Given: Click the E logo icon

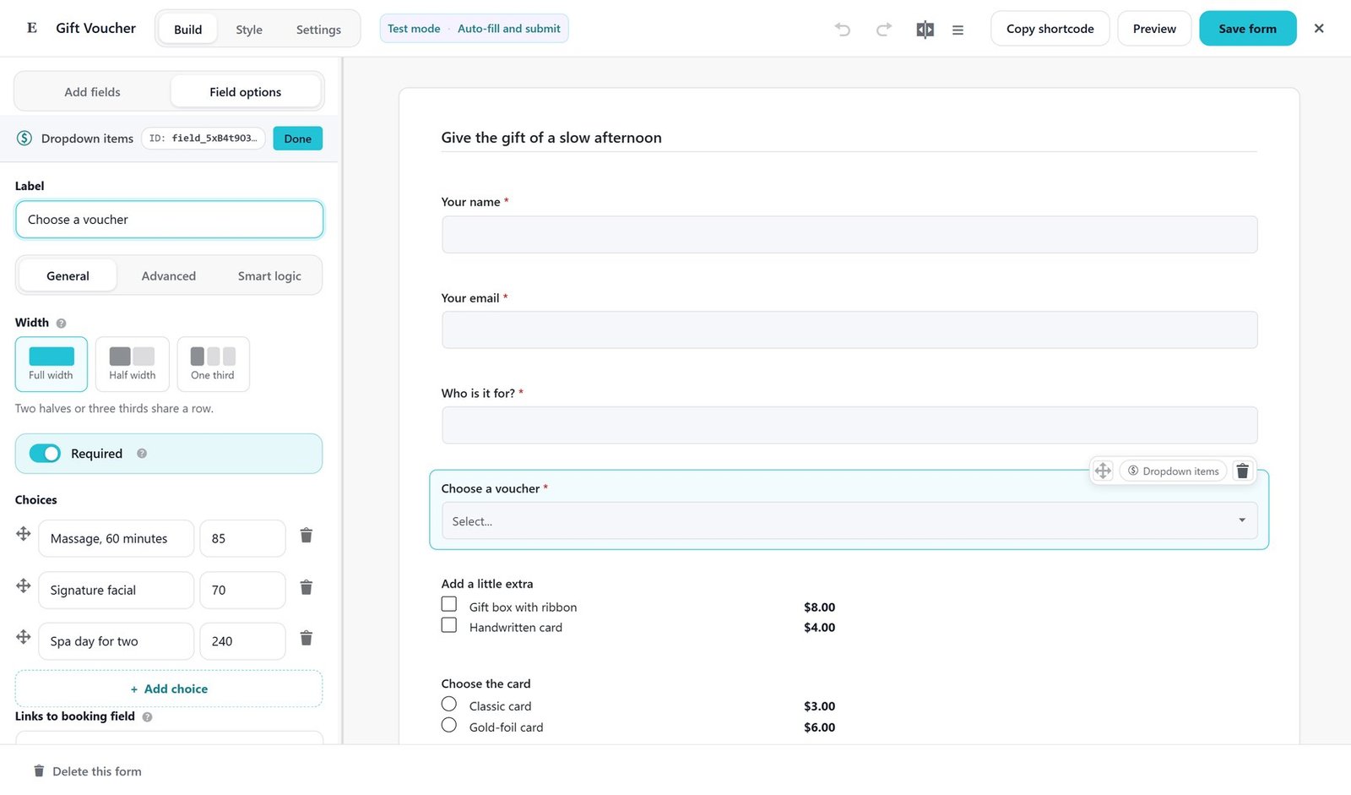Looking at the screenshot, I should [x=32, y=28].
